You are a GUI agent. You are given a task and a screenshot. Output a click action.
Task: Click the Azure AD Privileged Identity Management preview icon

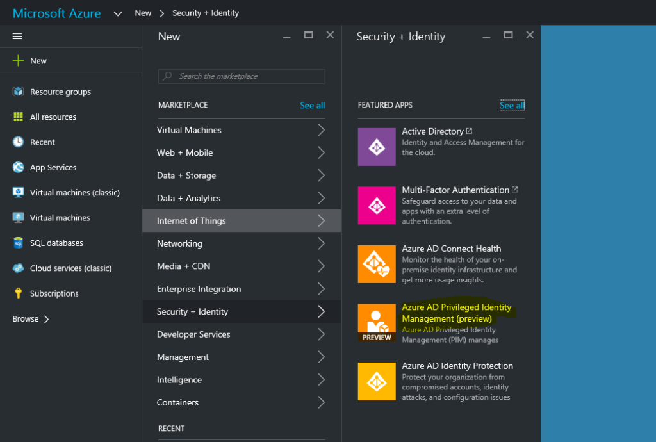(x=377, y=322)
